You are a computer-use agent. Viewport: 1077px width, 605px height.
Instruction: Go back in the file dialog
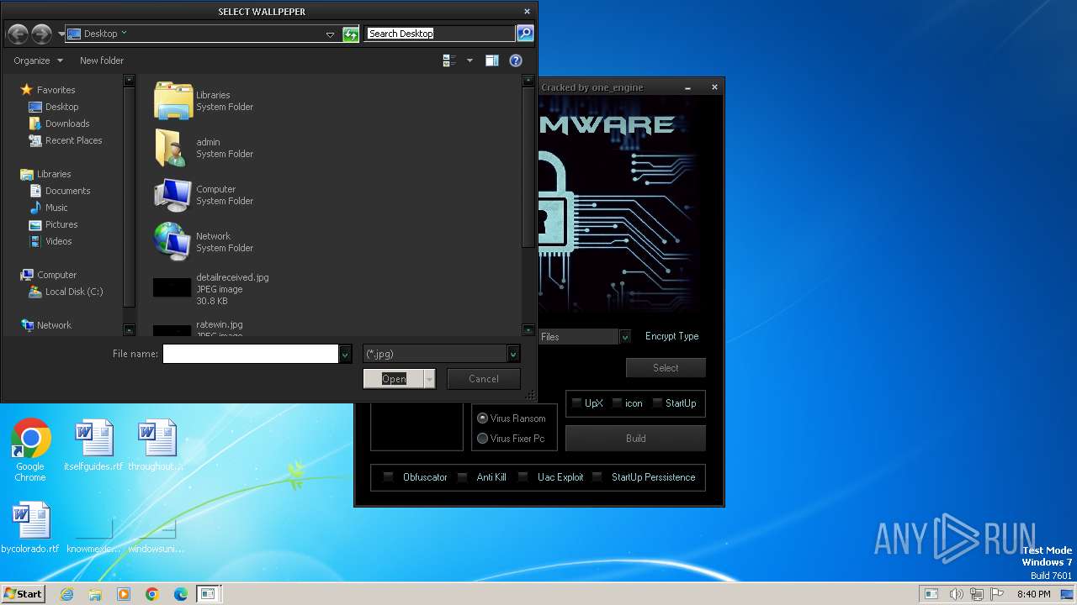pos(18,34)
